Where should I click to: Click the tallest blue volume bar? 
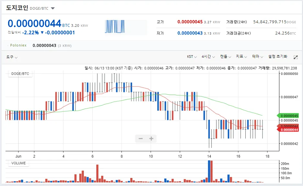[208, 171]
